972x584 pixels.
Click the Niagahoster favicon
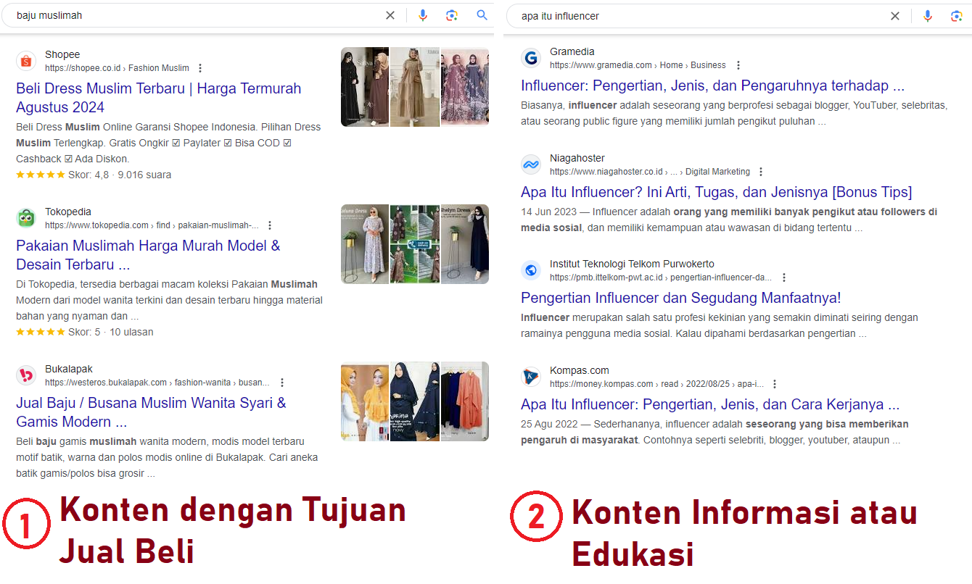(531, 164)
